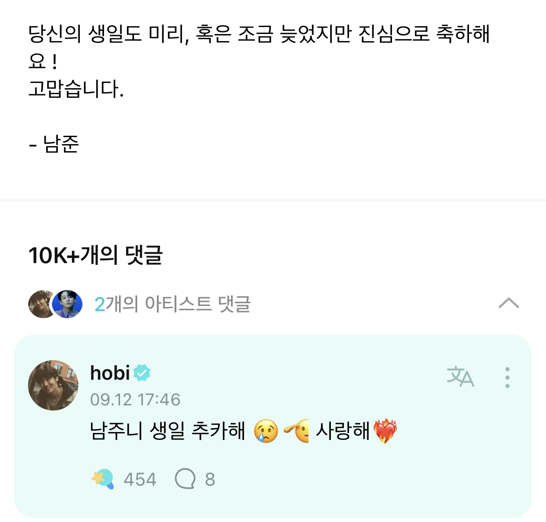
Task: Toggle the 2개의 아티스트 댓글 section label
Action: click(173, 304)
